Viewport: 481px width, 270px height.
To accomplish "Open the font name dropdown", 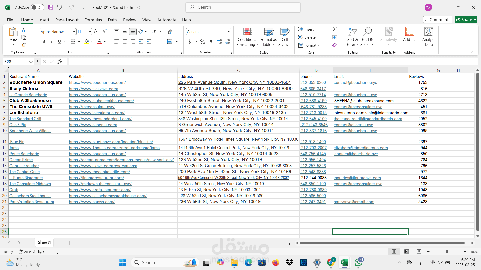I will coord(74,32).
